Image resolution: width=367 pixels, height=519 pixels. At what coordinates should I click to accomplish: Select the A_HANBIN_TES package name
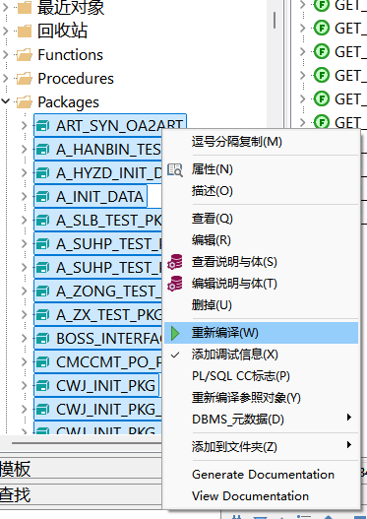coord(108,150)
